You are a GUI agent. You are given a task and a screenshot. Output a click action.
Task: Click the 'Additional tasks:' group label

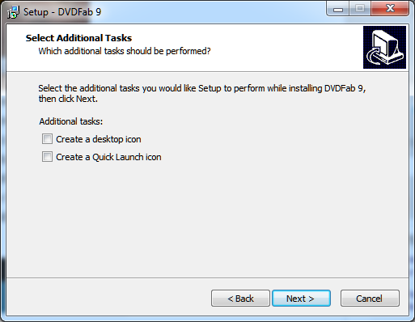[x=71, y=121]
